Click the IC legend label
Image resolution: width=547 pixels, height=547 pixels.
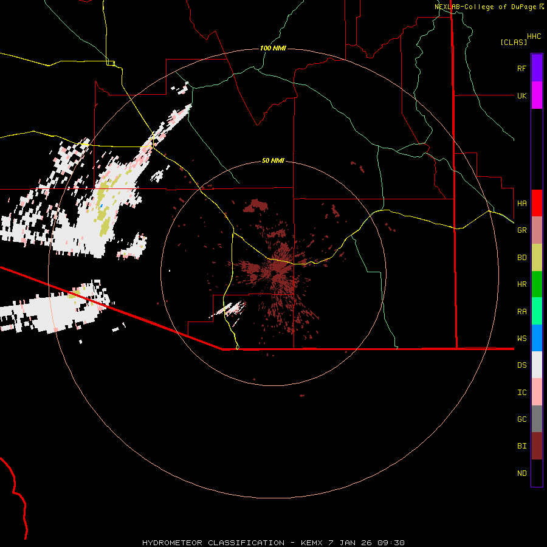tap(521, 392)
